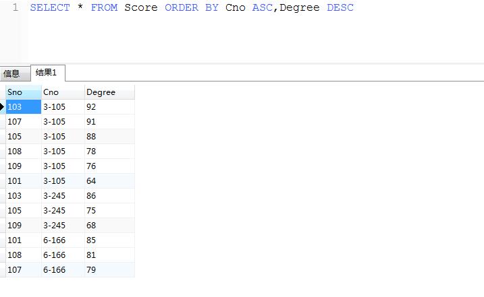Click the SELECT keyword in the query
The image size is (484, 297).
(50, 7)
